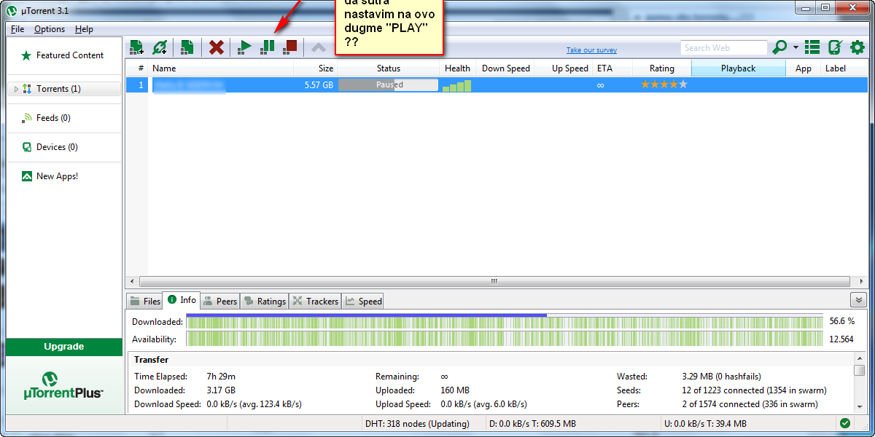Open the Take our survey link
The width and height of the screenshot is (875, 437).
tap(591, 50)
